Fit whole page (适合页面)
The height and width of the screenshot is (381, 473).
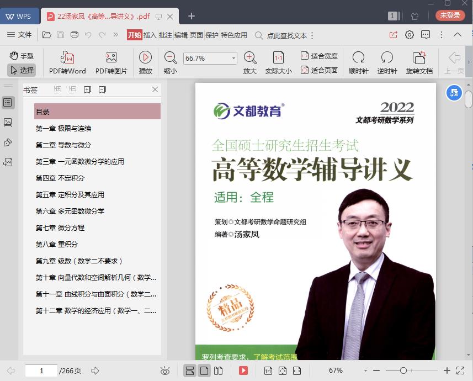[319, 70]
